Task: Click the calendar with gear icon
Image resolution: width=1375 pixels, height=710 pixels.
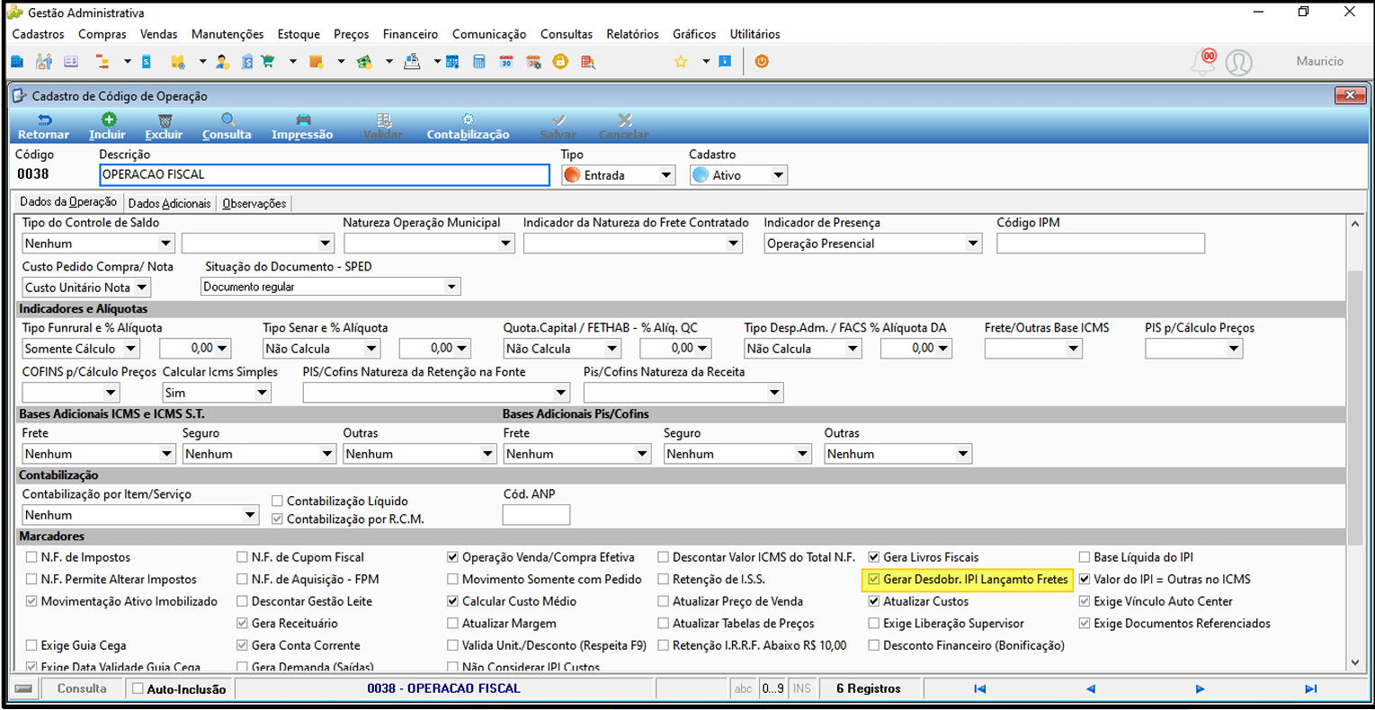Action: 534,62
